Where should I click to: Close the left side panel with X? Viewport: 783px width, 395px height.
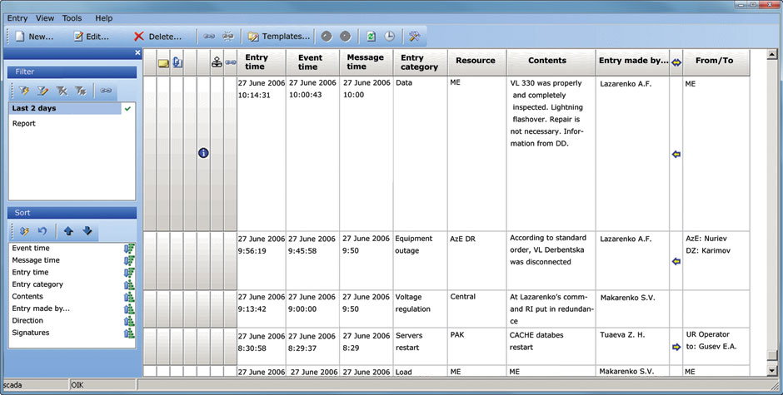[137, 52]
